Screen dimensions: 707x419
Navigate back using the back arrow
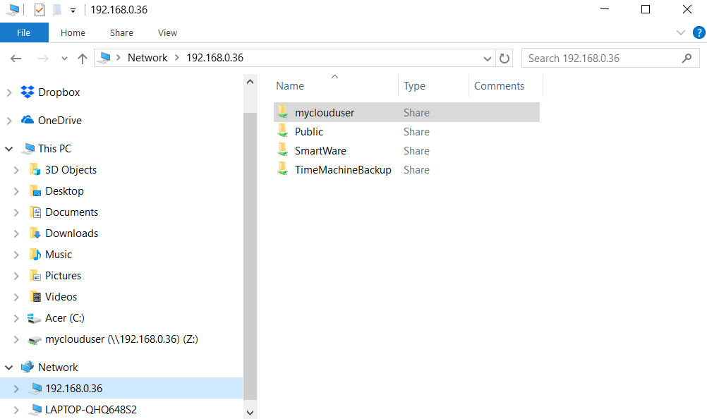pos(16,58)
